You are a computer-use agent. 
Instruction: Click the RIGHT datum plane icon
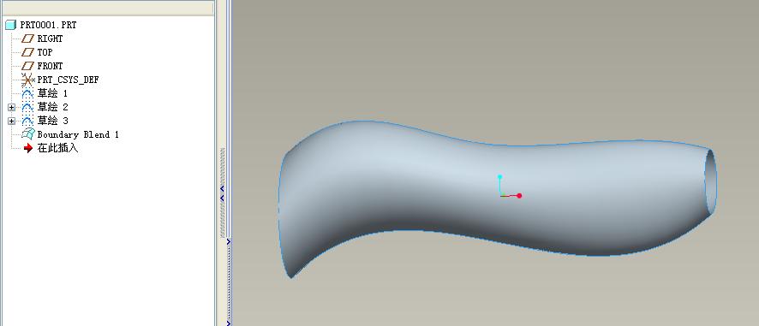point(28,39)
